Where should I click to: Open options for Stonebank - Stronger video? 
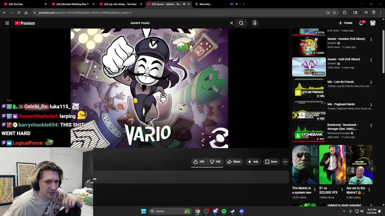[371, 125]
